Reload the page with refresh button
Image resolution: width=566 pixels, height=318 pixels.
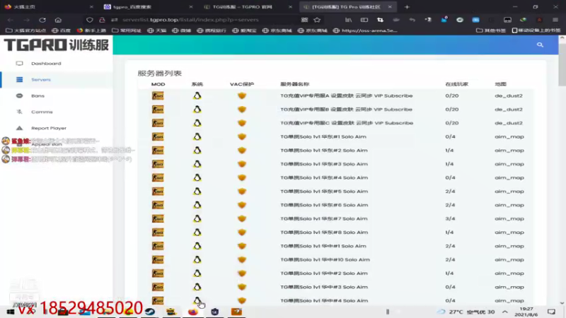click(42, 20)
